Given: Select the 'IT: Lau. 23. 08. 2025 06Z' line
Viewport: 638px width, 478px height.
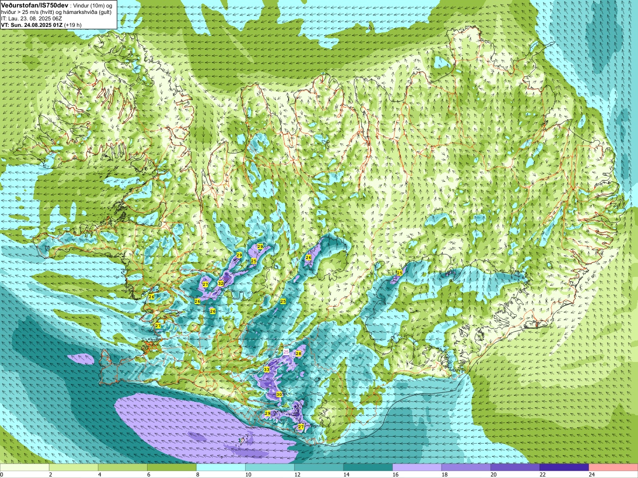Looking at the screenshot, I should point(31,18).
